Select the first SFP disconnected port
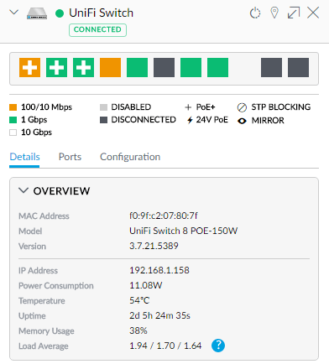Image resolution: width=329 pixels, height=364 pixels. coord(271,67)
